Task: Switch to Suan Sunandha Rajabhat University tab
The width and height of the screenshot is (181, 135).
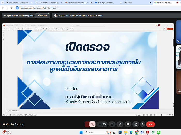Action: coord(19,2)
